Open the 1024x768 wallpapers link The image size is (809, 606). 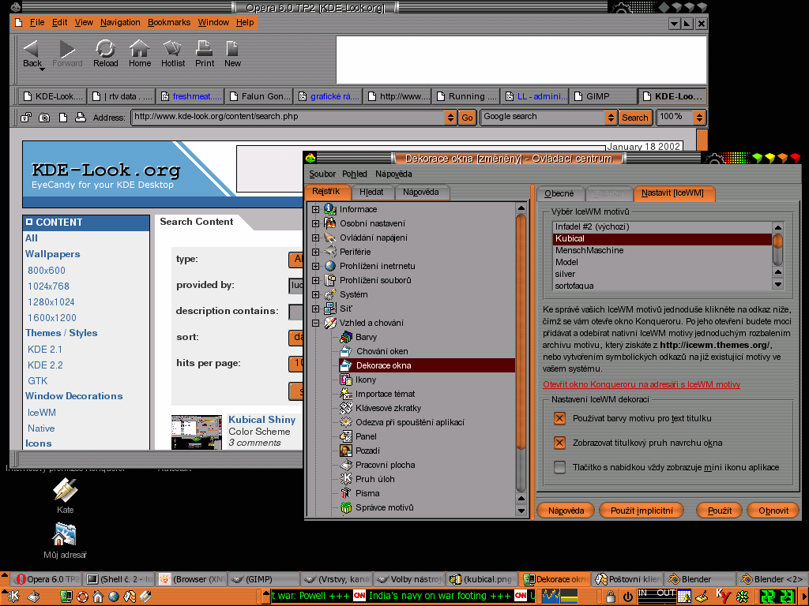48,286
